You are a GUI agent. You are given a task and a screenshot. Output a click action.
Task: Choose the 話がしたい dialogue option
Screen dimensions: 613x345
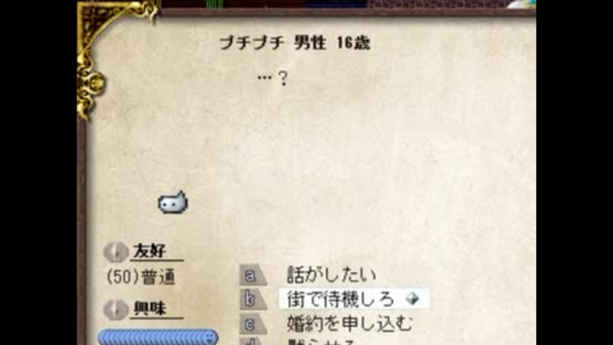click(x=331, y=275)
